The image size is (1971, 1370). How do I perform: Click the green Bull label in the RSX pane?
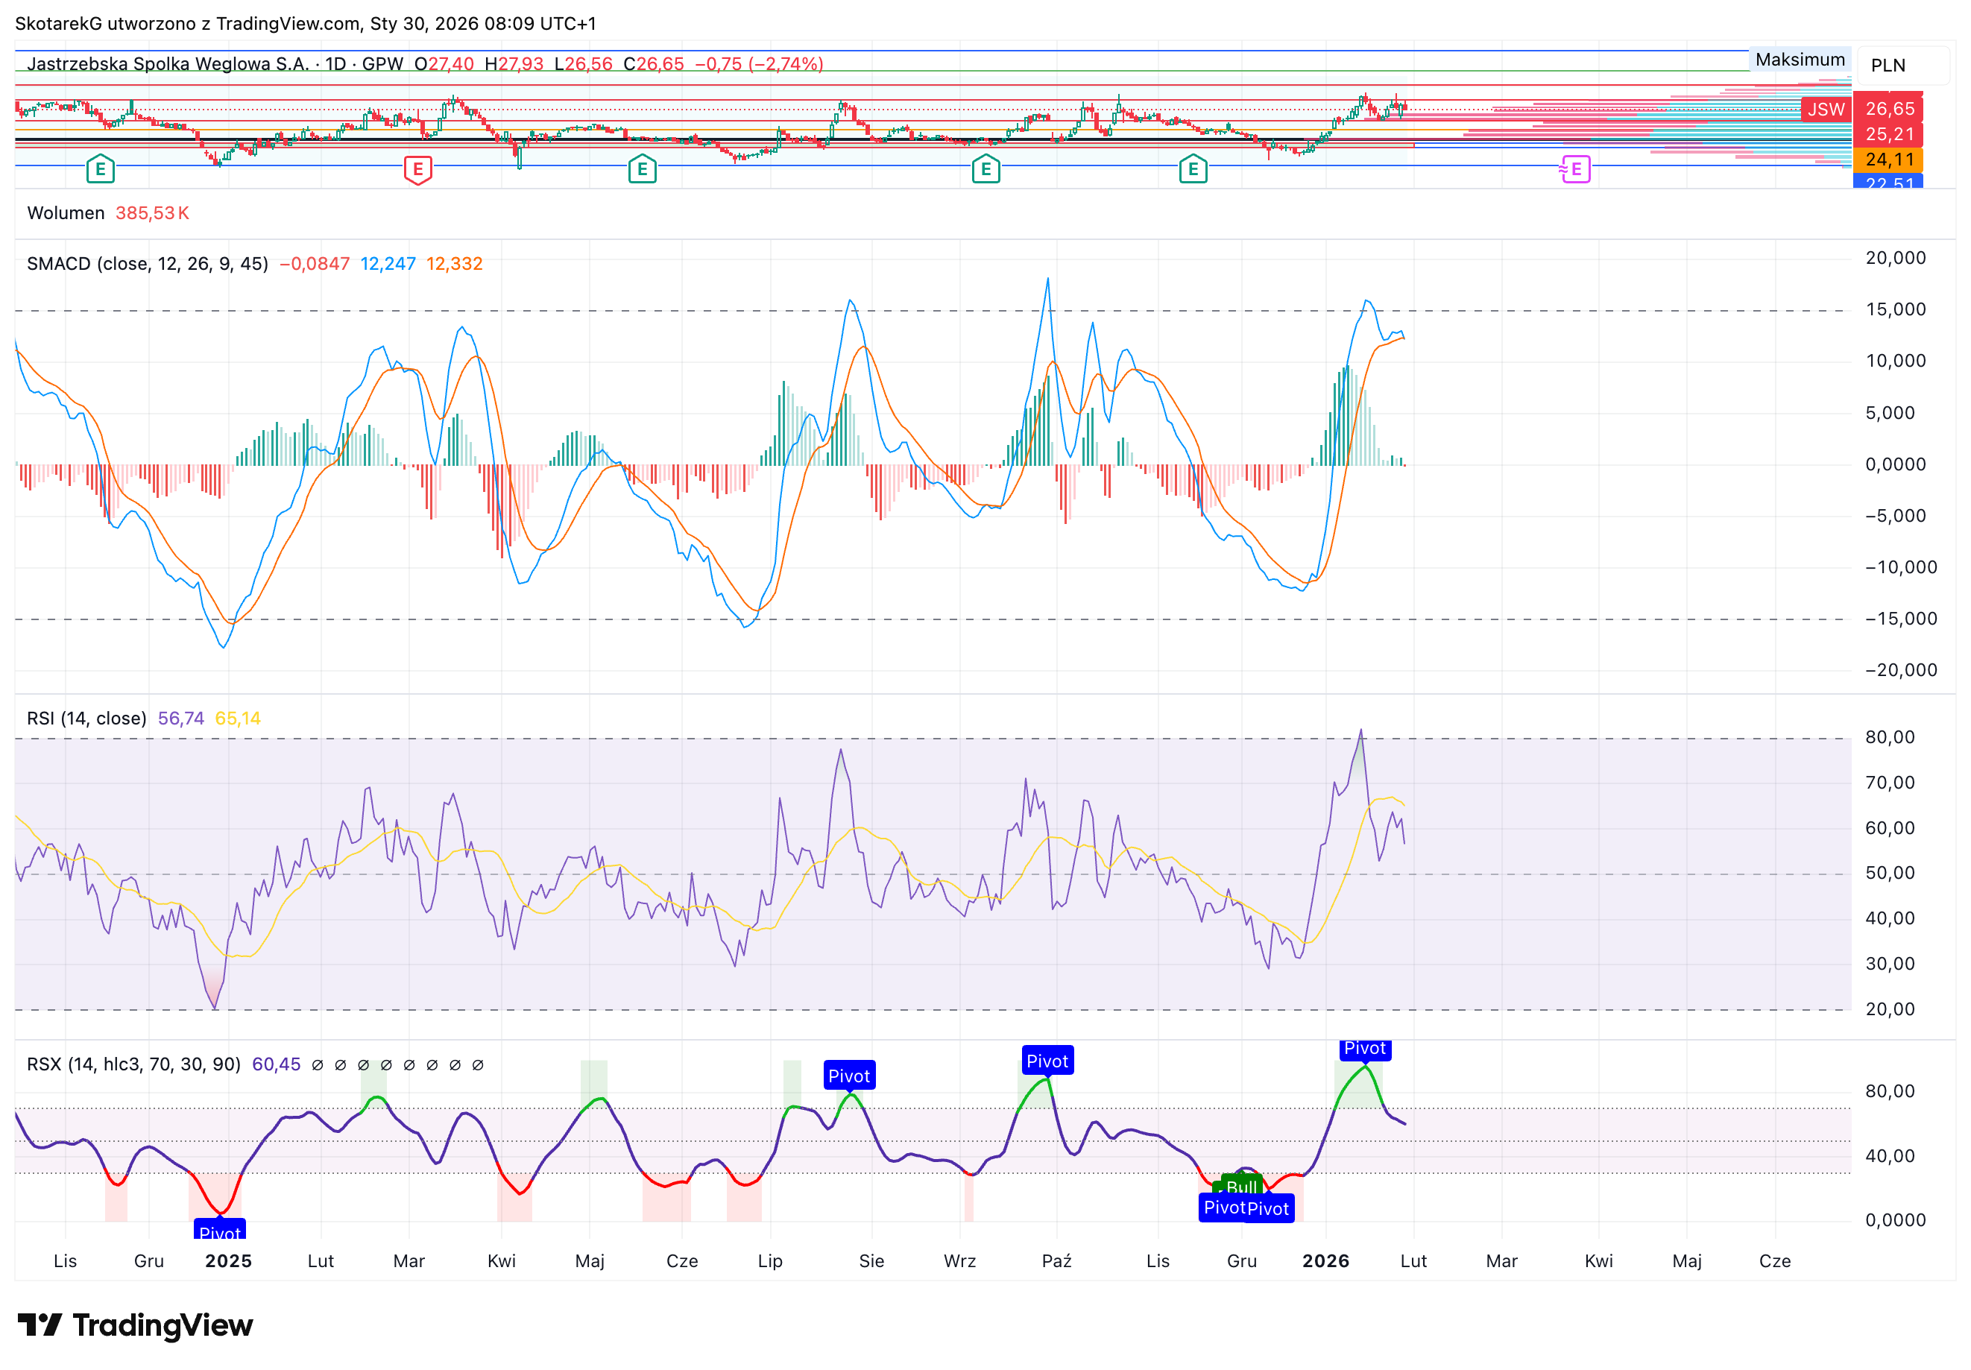click(1241, 1185)
